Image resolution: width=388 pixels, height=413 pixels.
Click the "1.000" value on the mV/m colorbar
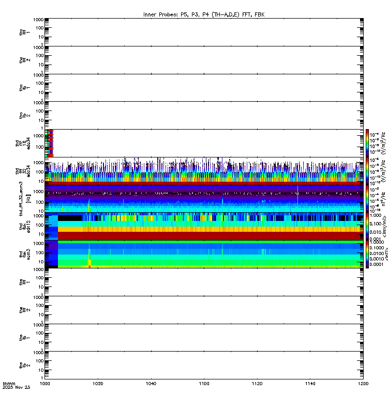376,215
